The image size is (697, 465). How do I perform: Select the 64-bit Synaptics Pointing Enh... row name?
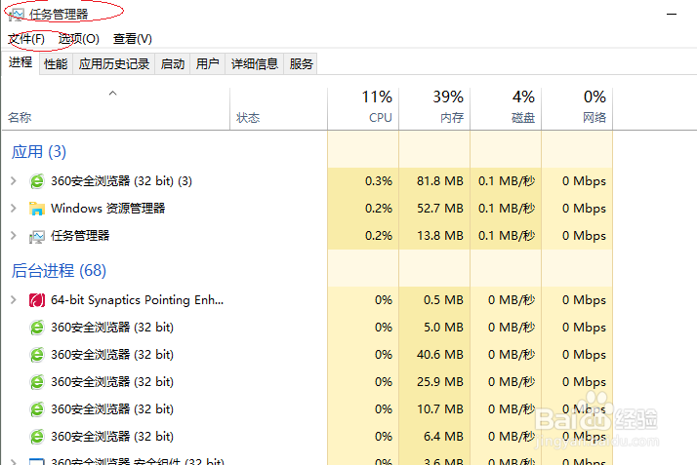(137, 300)
